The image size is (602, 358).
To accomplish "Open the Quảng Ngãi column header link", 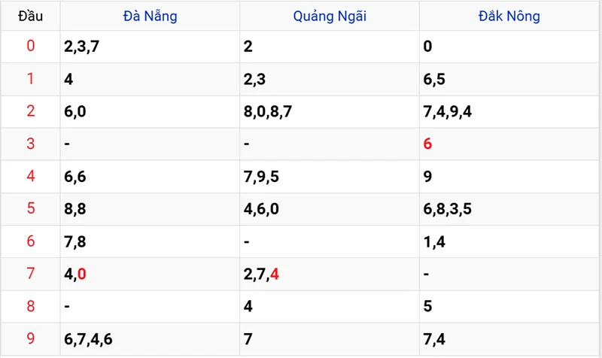I will 330,16.
